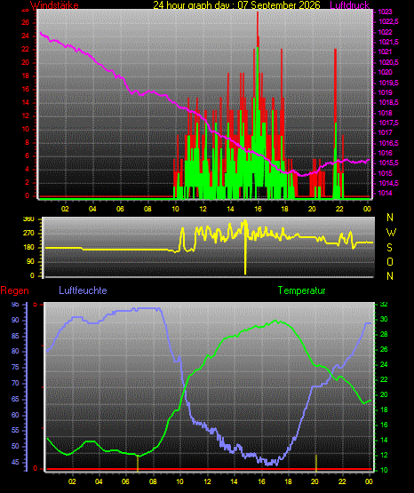This screenshot has height=493, width=414.
Task: Click the 24 hour graph day title
Action: pyautogui.click(x=236, y=5)
